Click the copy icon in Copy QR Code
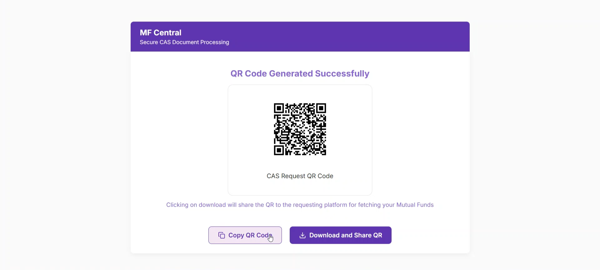The width and height of the screenshot is (600, 270). click(222, 235)
